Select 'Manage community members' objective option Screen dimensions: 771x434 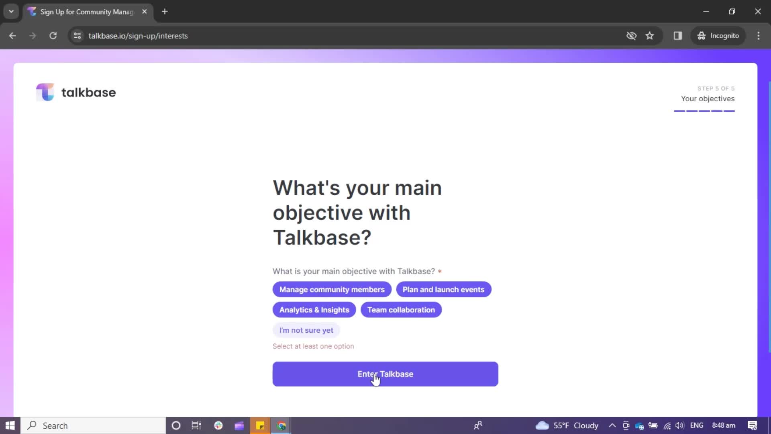tap(332, 289)
